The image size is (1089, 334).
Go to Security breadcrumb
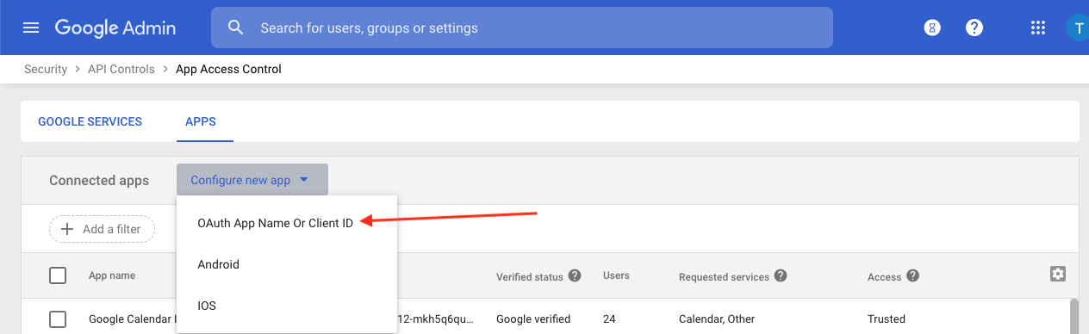[x=46, y=69]
